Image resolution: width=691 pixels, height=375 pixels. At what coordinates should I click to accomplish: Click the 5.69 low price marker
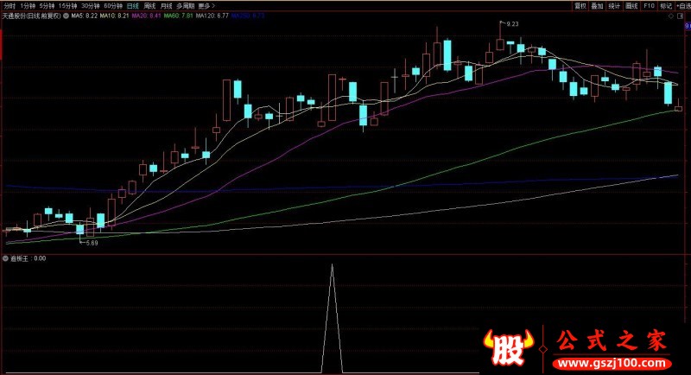pyautogui.click(x=92, y=243)
